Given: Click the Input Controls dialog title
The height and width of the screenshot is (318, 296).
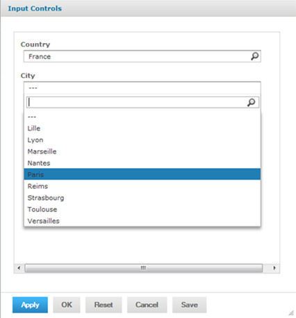Looking at the screenshot, I should [x=35, y=8].
